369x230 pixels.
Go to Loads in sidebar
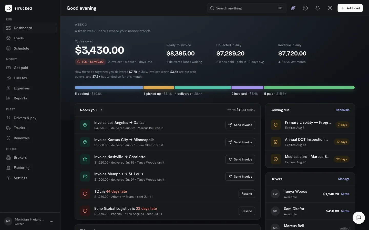tap(30, 38)
